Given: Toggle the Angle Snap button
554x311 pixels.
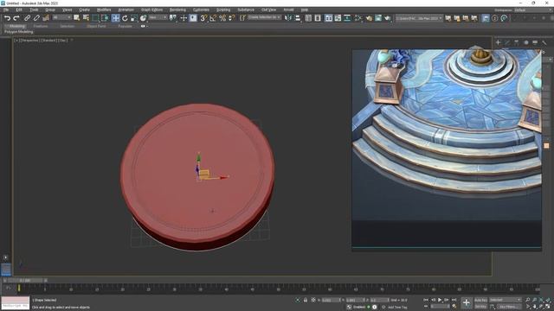Looking at the screenshot, I should point(213,18).
